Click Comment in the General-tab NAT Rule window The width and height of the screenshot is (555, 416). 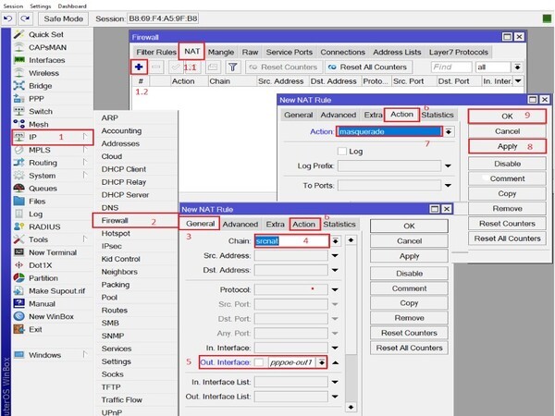point(409,288)
